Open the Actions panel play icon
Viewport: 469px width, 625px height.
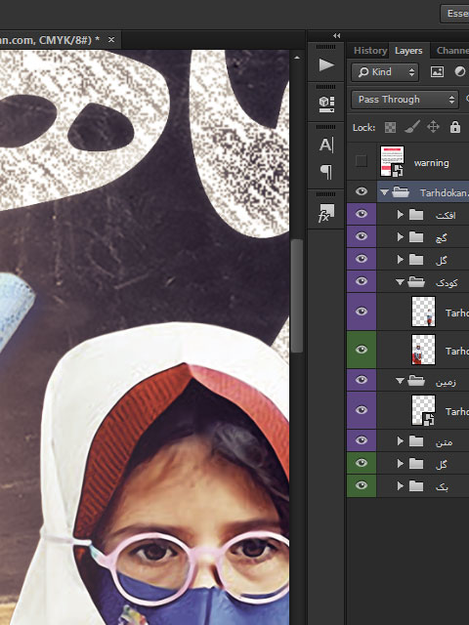326,65
